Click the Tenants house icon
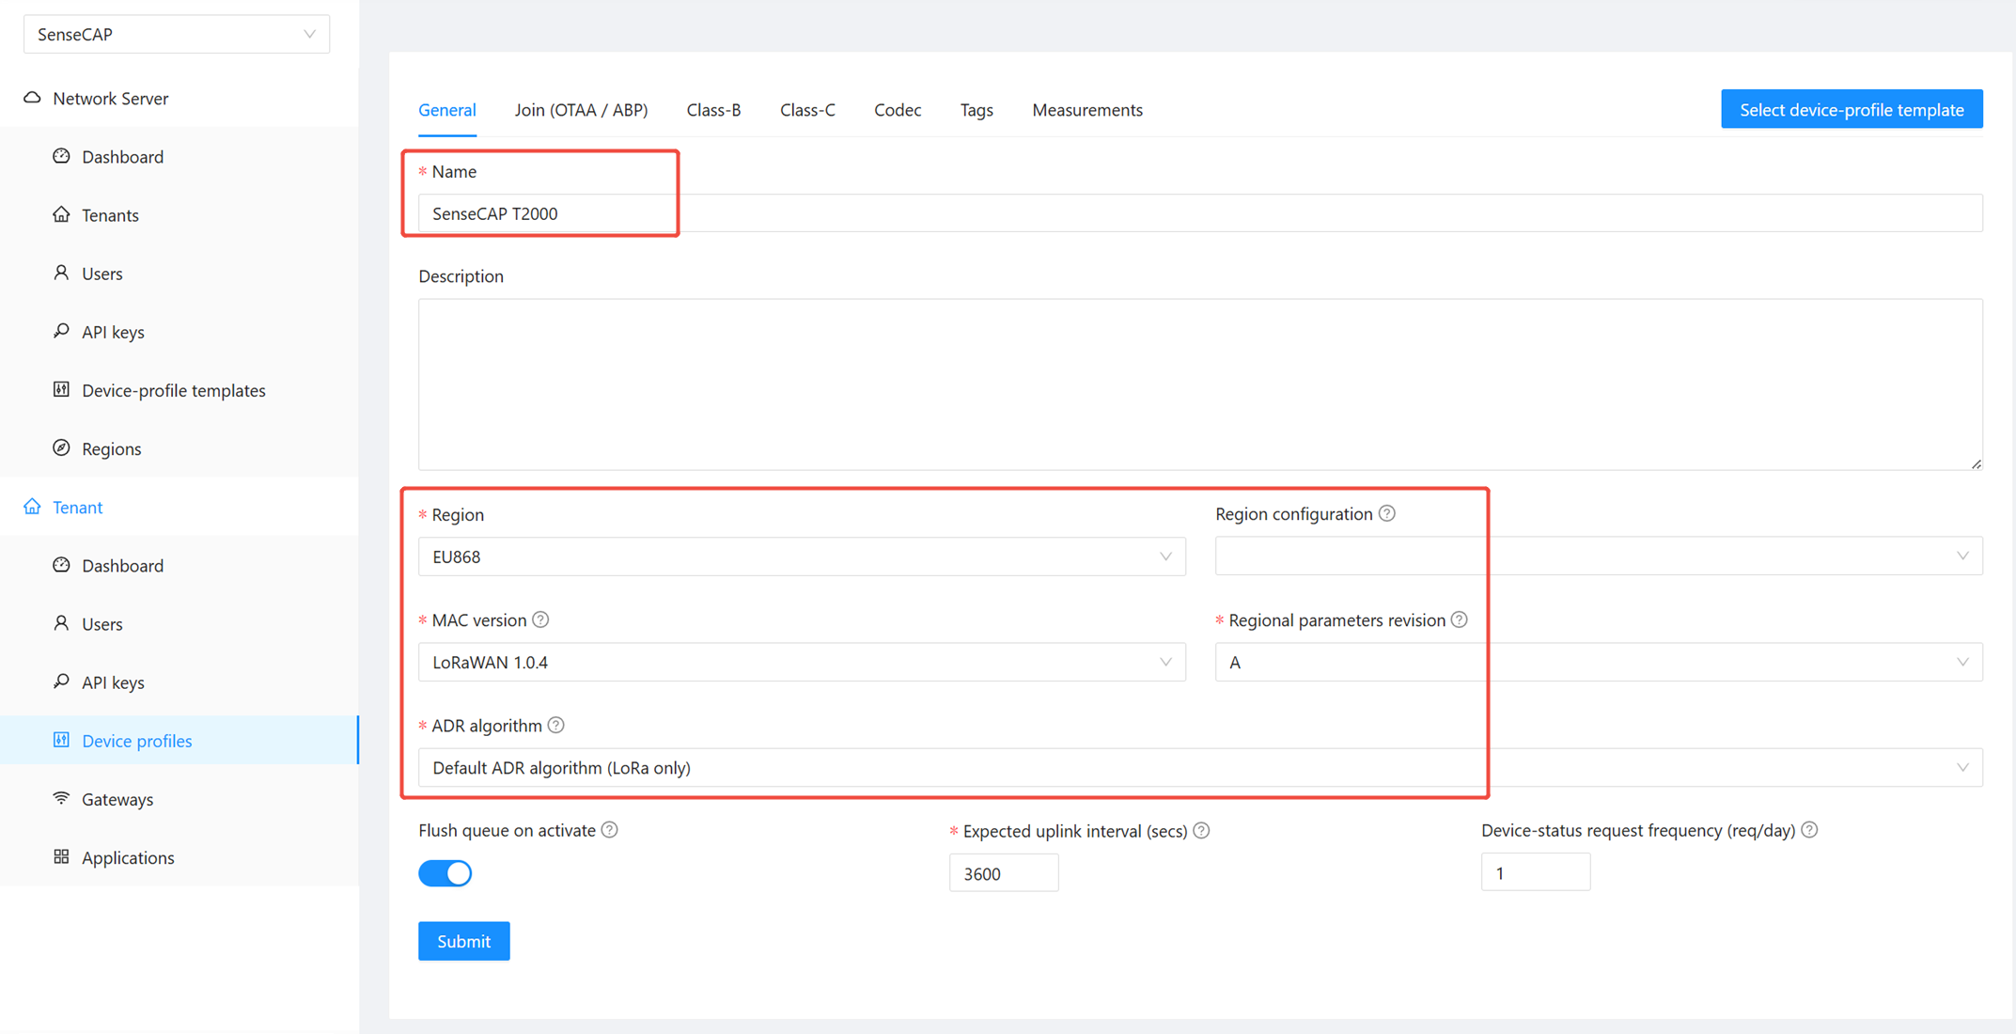Screen dimensions: 2016x1034 [61, 214]
